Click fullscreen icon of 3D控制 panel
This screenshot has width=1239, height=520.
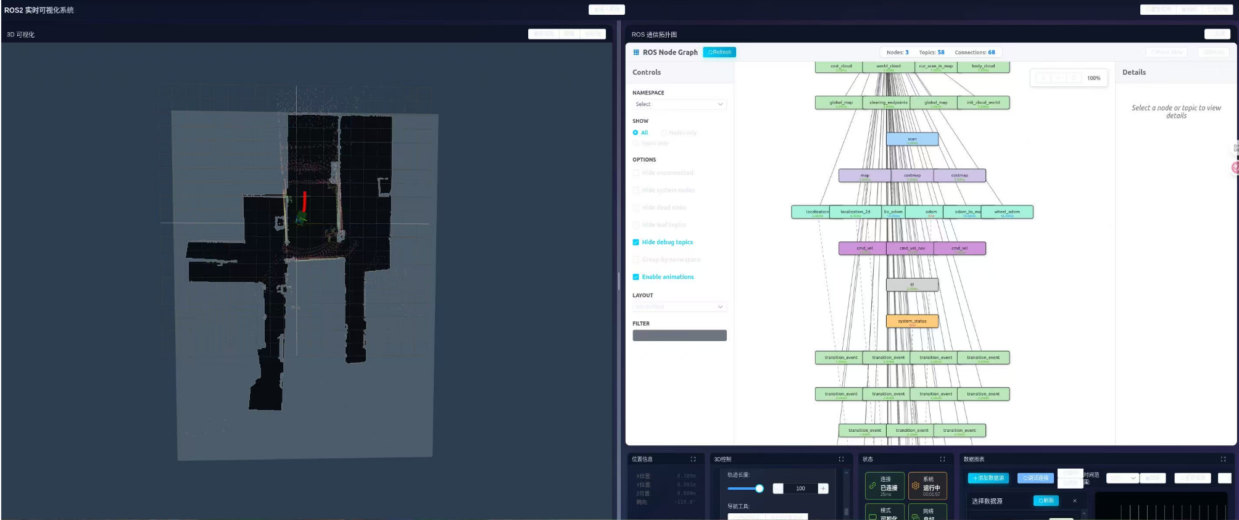[841, 459]
